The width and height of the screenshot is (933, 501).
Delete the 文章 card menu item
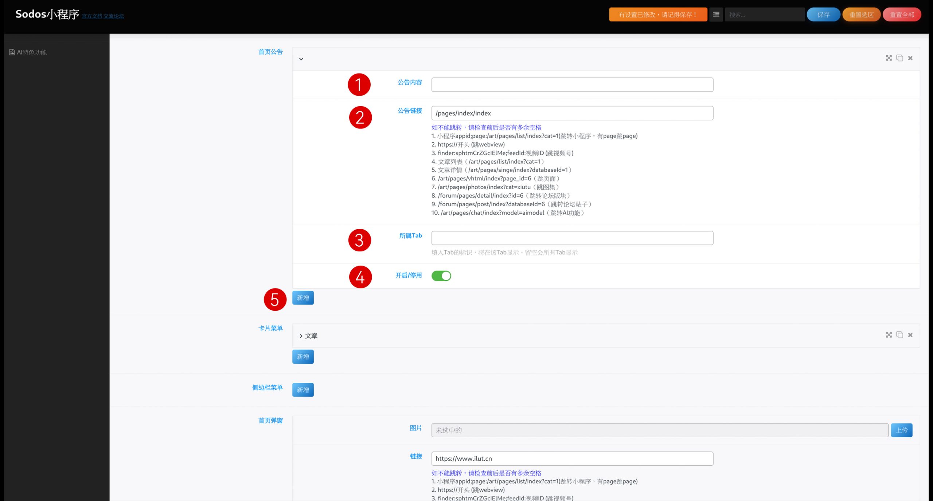click(910, 335)
